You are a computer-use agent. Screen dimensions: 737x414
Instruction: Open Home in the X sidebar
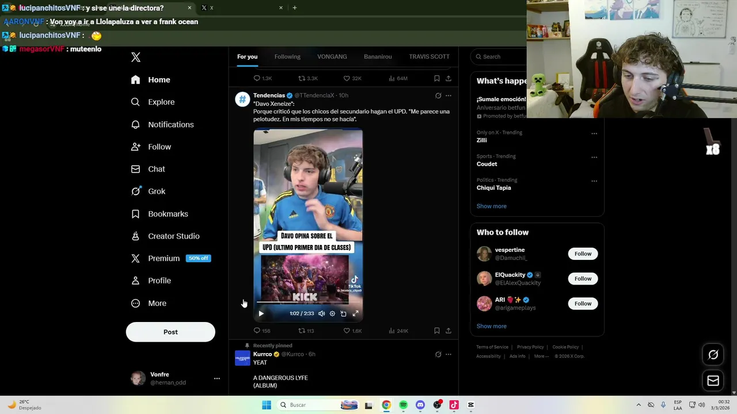[151, 80]
